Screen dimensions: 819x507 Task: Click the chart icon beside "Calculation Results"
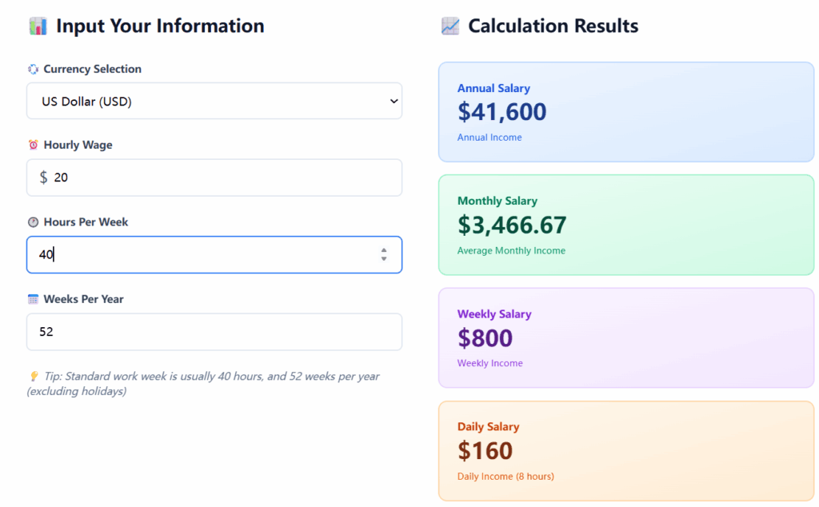pos(450,25)
